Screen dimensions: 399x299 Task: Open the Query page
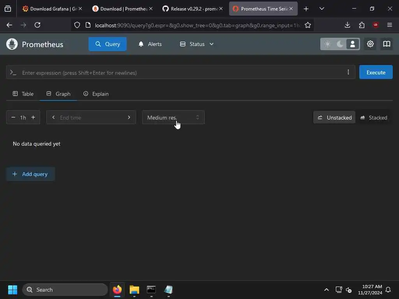tap(108, 44)
